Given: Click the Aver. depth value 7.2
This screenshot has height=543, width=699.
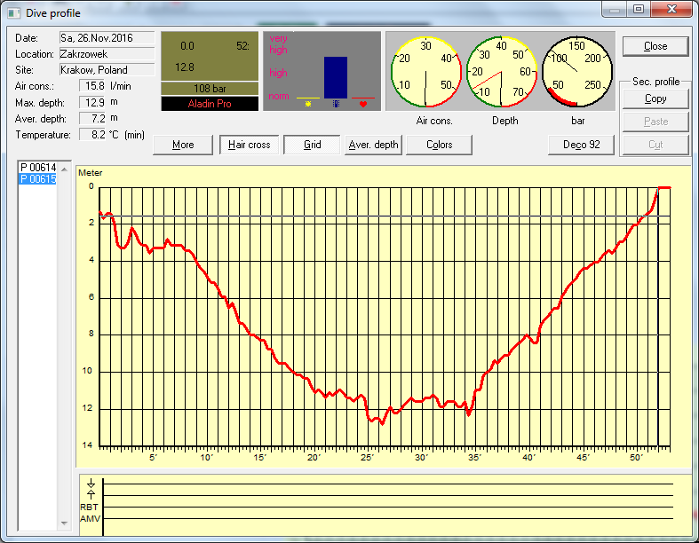Looking at the screenshot, I should click(92, 119).
